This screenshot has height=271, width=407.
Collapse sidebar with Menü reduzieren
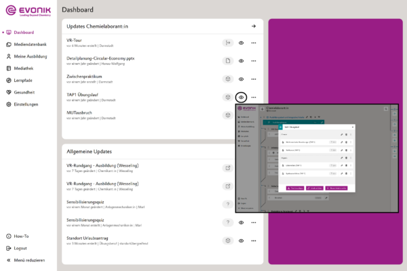click(x=26, y=260)
